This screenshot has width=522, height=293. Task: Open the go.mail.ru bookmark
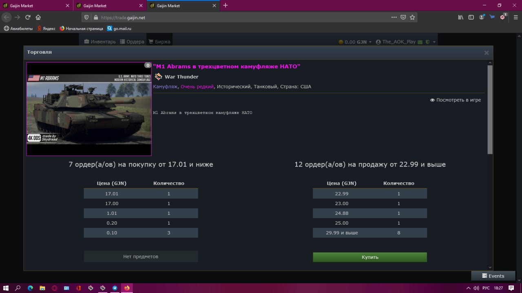pyautogui.click(x=119, y=28)
